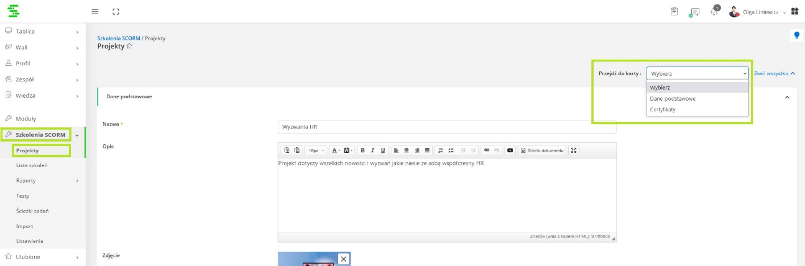The height and width of the screenshot is (266, 805).
Task: Collapse the Dane podstawowe section
Action: click(787, 97)
